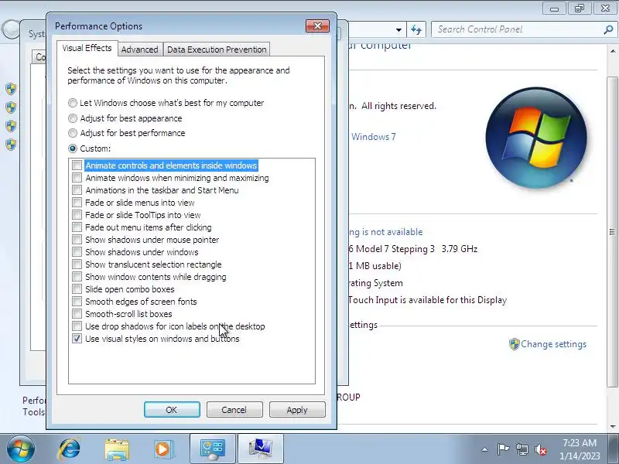Click the Windows 7 logo image

[x=536, y=137]
